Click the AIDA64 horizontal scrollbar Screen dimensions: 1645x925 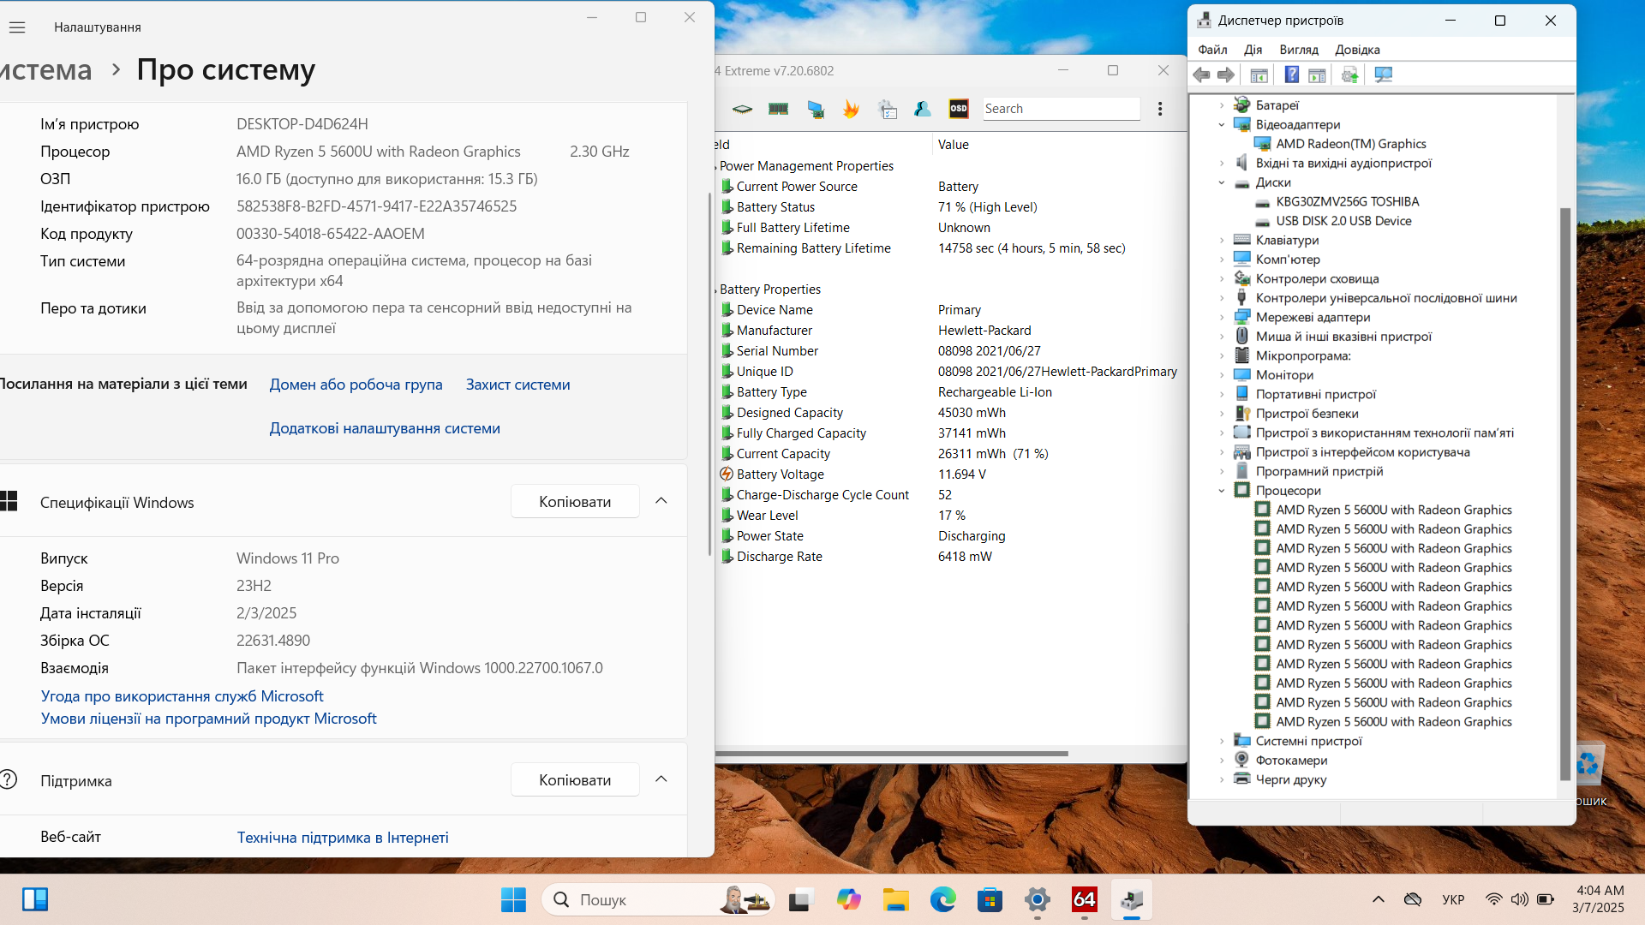(x=891, y=754)
